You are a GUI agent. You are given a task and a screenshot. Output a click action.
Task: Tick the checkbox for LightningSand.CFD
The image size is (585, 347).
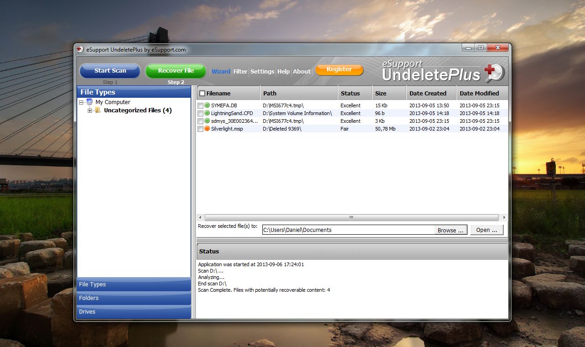[200, 113]
